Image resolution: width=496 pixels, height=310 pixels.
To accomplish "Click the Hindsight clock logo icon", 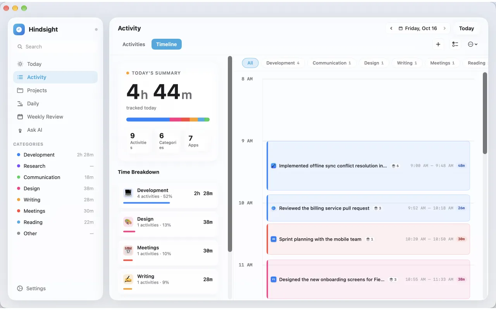I will point(19,29).
